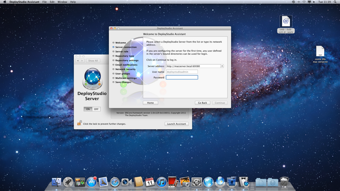Click the Continue button
Viewport: 340px width, 191px height.
pyautogui.click(x=220, y=103)
